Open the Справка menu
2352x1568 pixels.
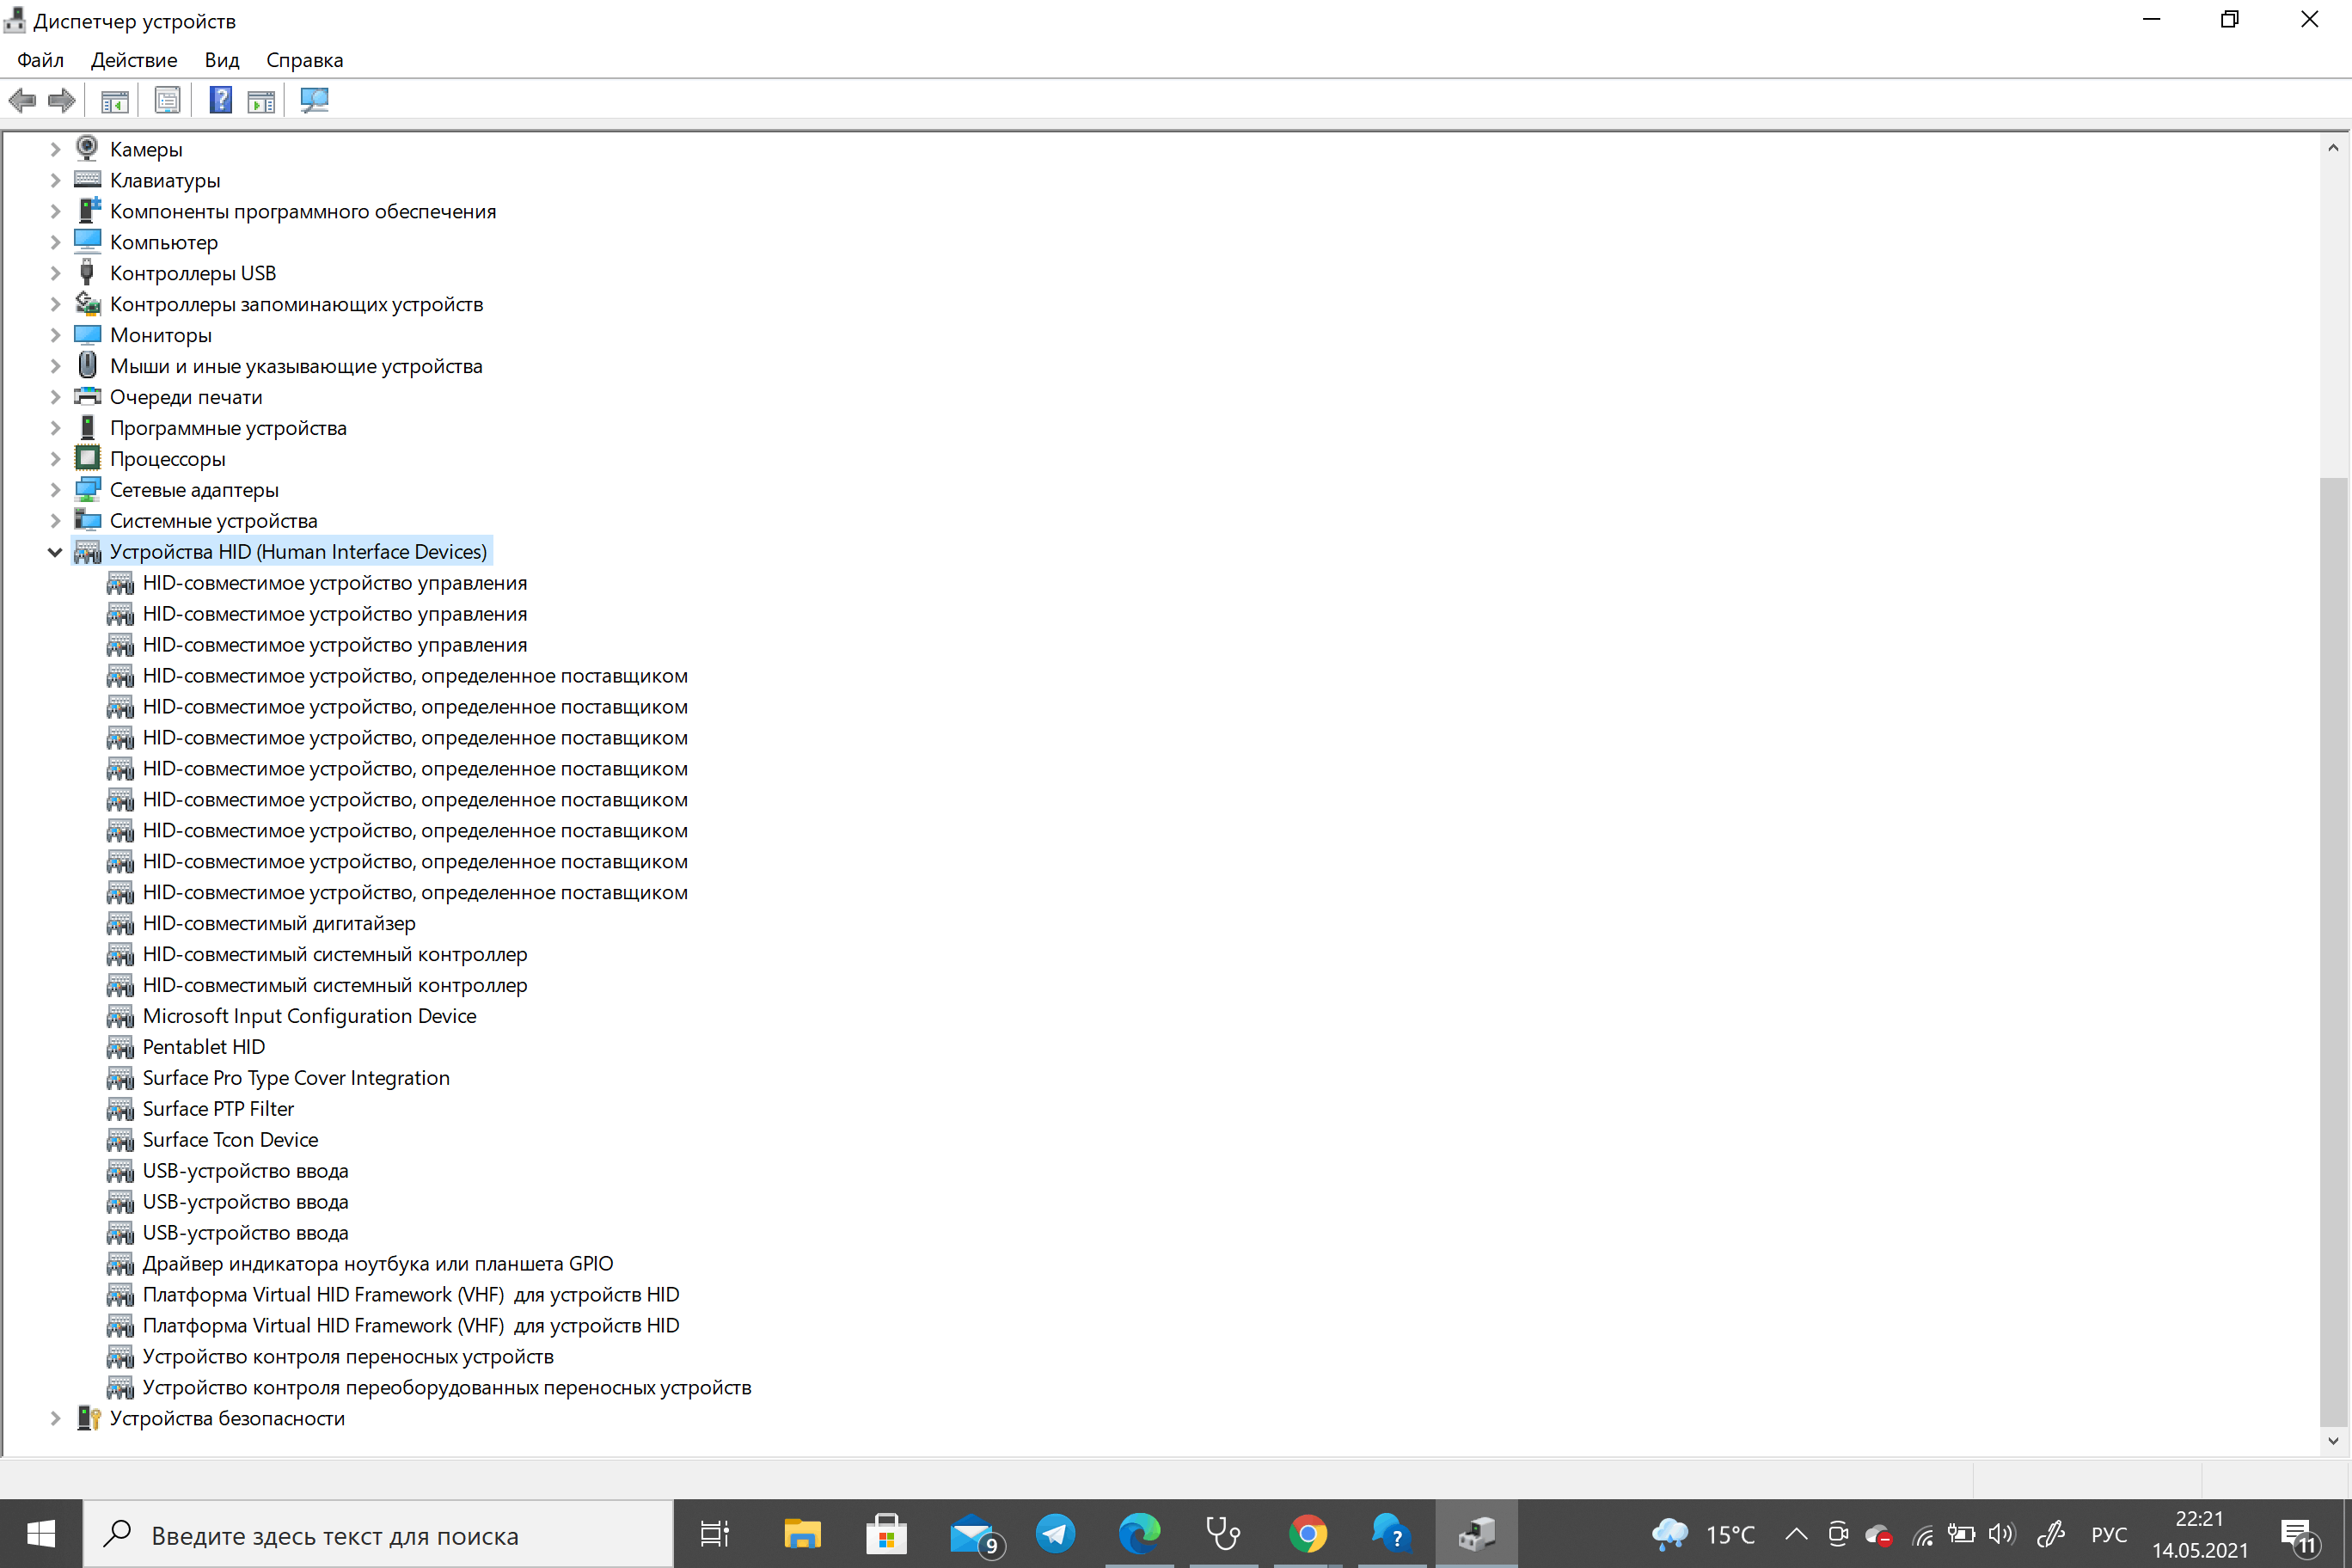pos(303,59)
